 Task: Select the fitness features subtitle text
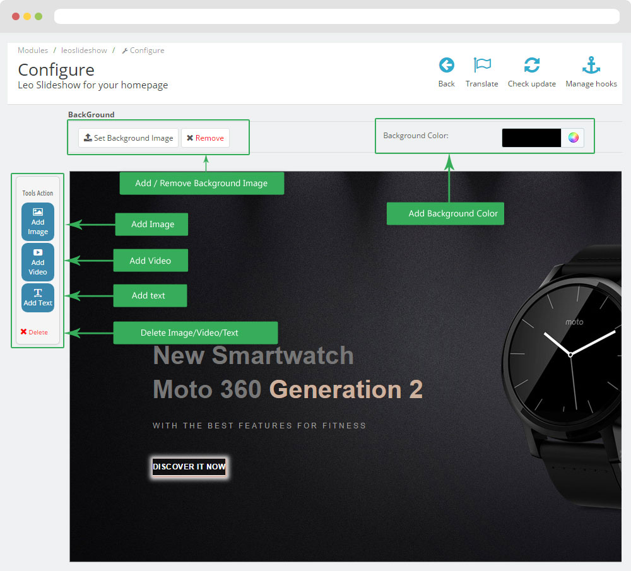[259, 426]
